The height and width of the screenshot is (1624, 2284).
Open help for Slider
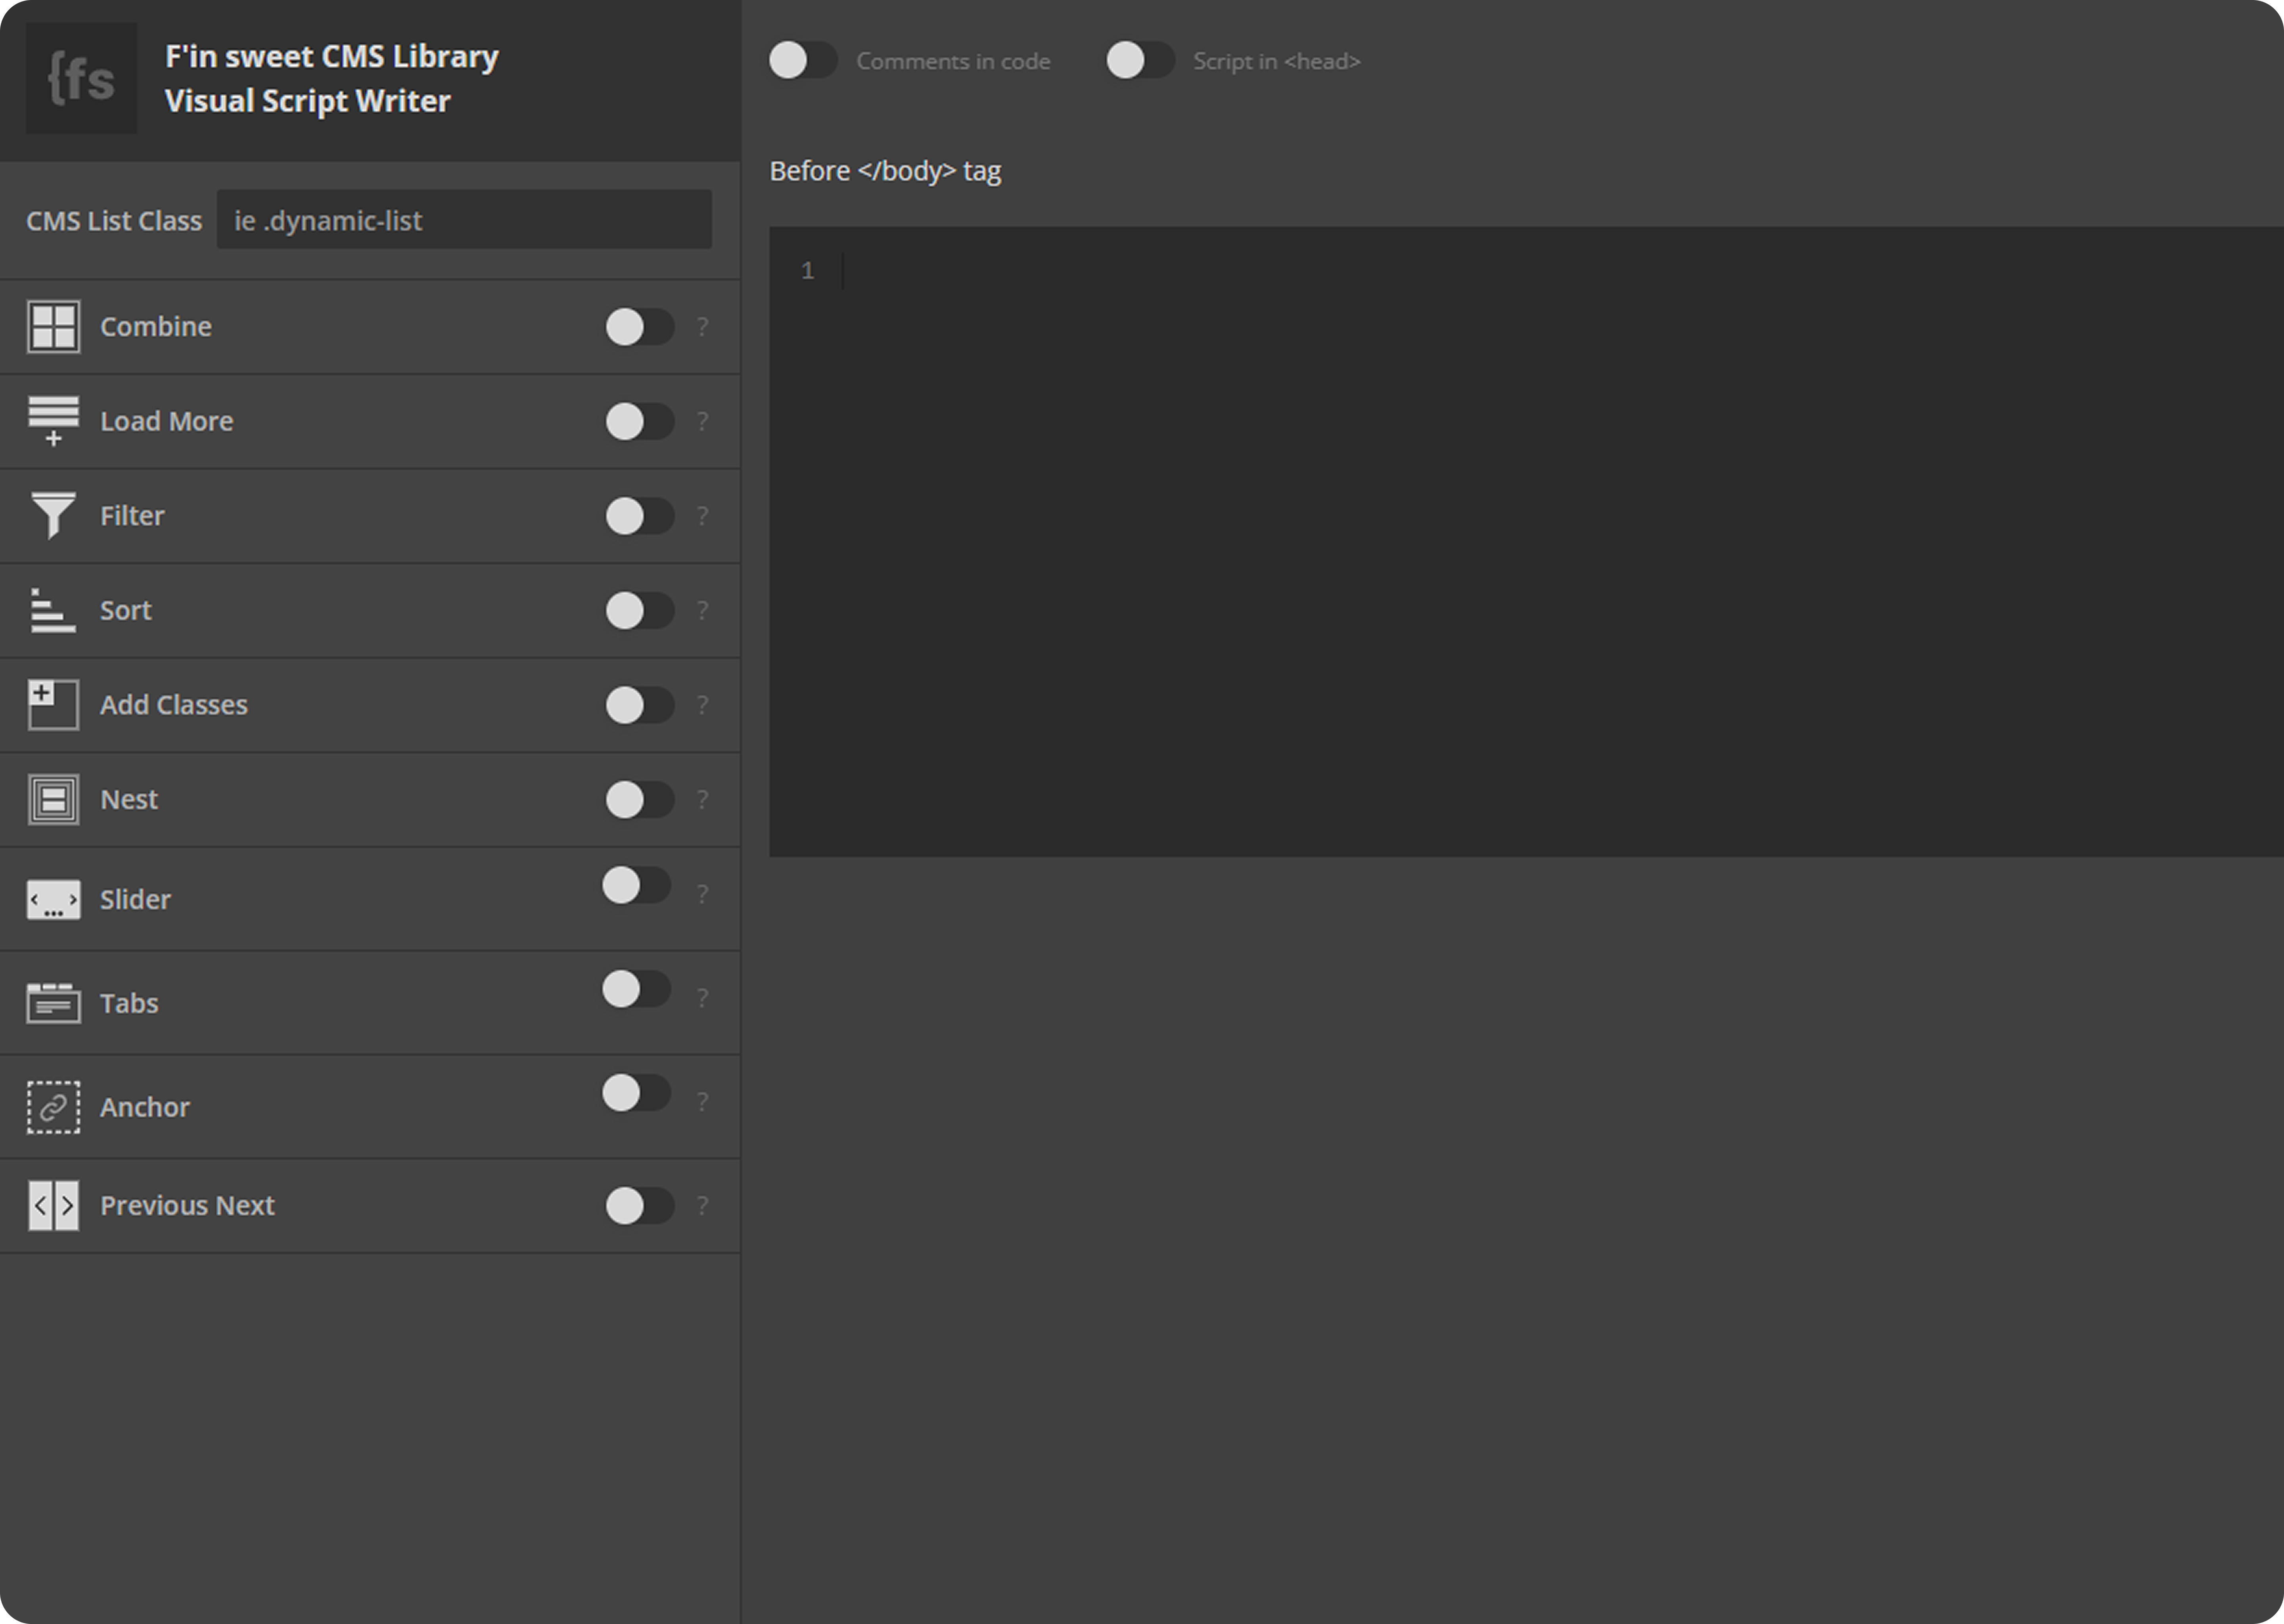(x=703, y=894)
